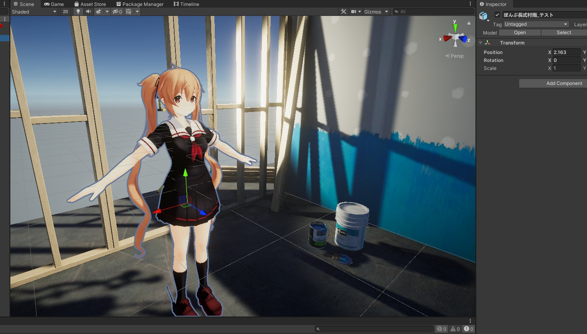Toggle scene lighting

coord(78,12)
